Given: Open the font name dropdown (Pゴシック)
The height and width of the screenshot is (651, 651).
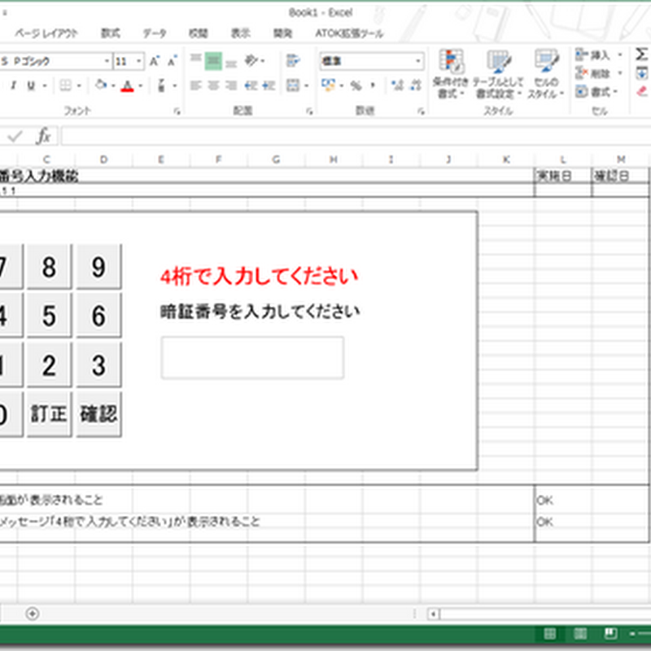Looking at the screenshot, I should pyautogui.click(x=107, y=62).
